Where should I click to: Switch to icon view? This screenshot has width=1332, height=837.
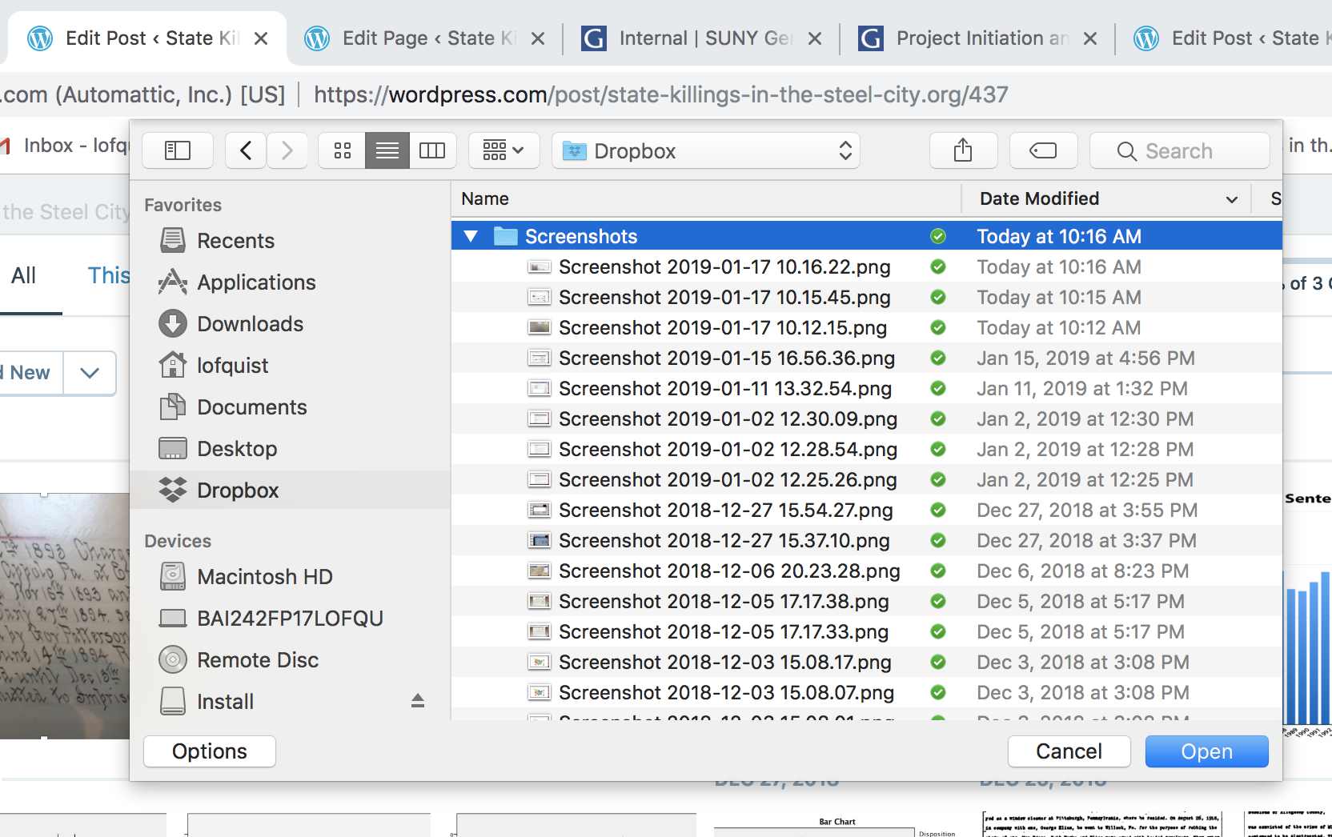coord(343,150)
